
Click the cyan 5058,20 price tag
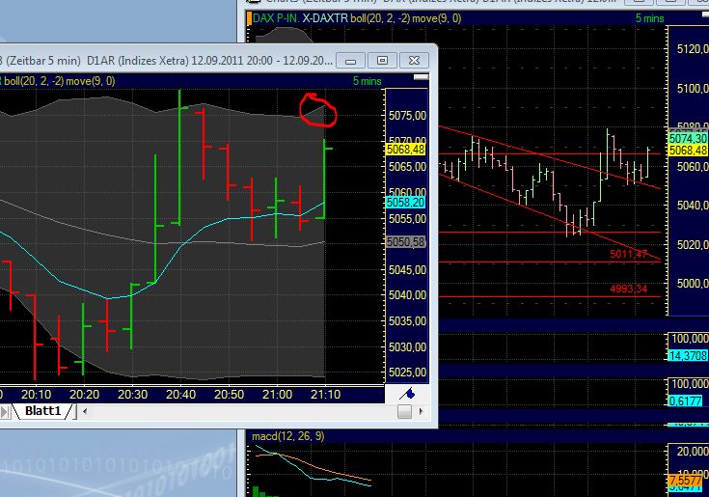[x=405, y=202]
